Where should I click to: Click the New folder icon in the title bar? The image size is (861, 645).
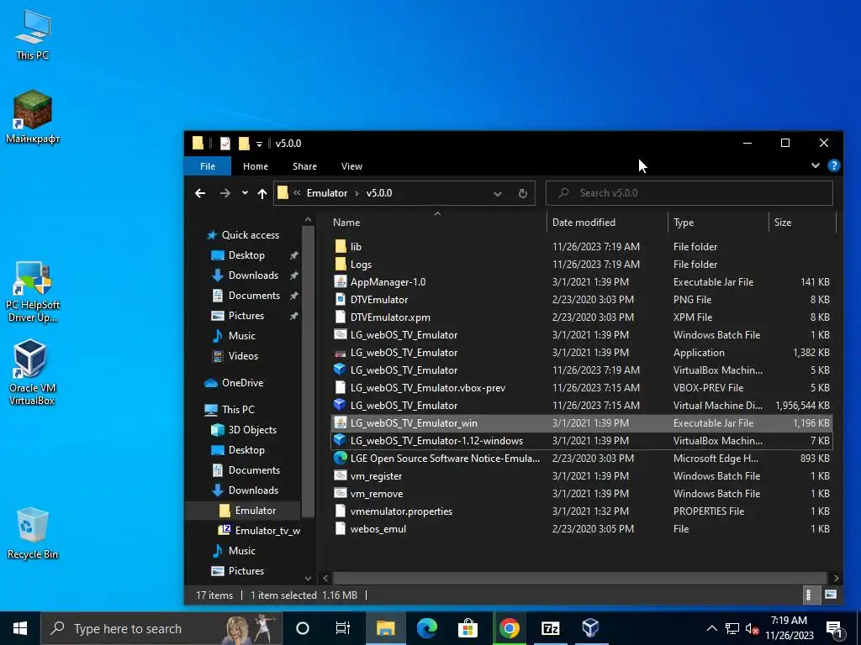coord(244,143)
